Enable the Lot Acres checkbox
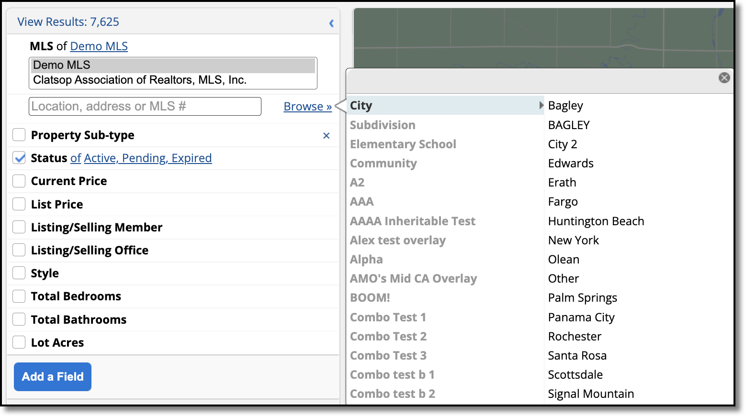This screenshot has height=416, width=745. click(x=19, y=342)
